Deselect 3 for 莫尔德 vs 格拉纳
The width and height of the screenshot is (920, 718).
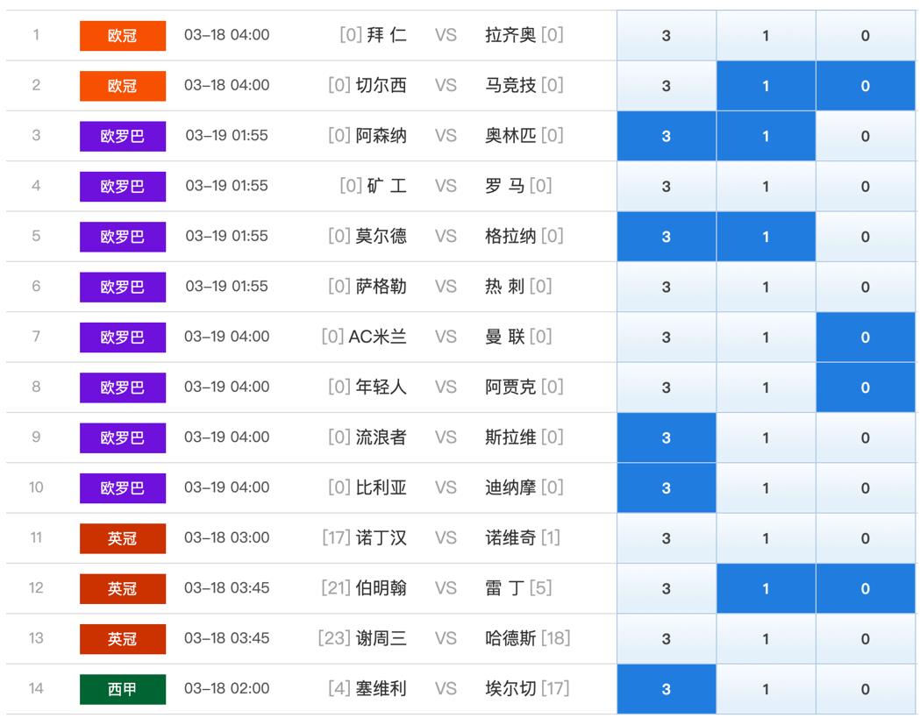(666, 237)
